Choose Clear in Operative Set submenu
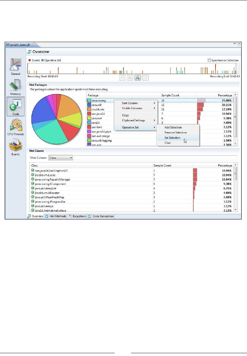 [178, 143]
